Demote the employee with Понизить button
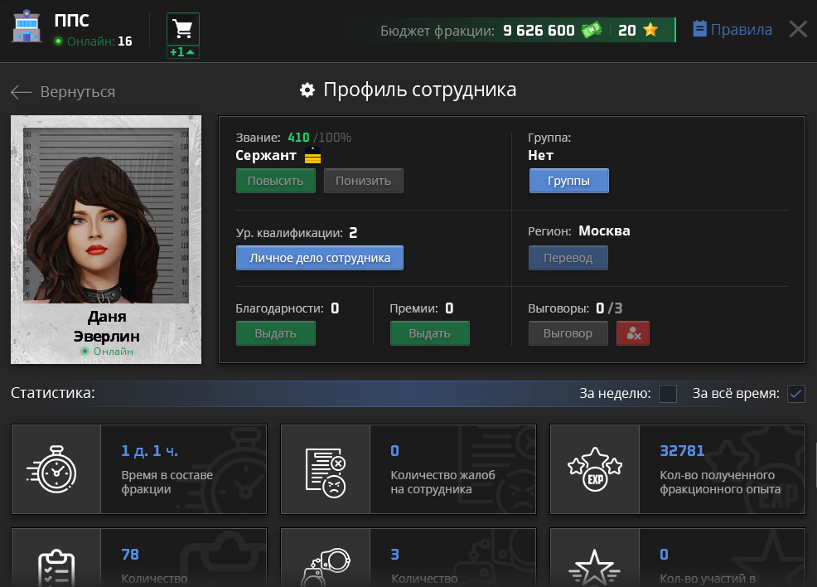This screenshot has height=587, width=817. coord(363,181)
